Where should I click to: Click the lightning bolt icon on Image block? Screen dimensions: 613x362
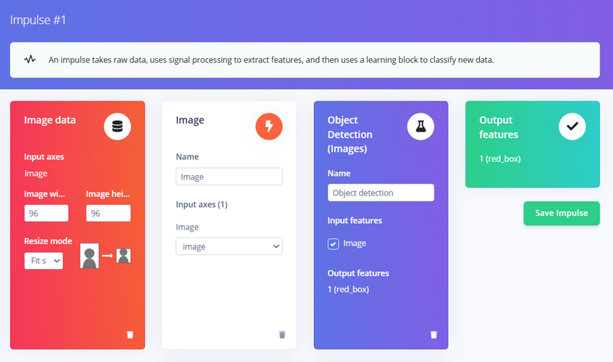click(269, 127)
